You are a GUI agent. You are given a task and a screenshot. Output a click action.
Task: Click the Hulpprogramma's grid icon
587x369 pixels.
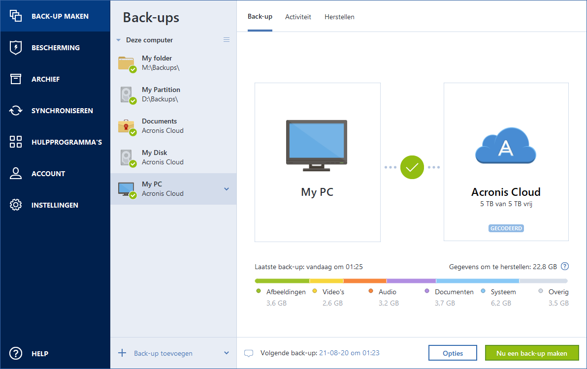tap(16, 142)
